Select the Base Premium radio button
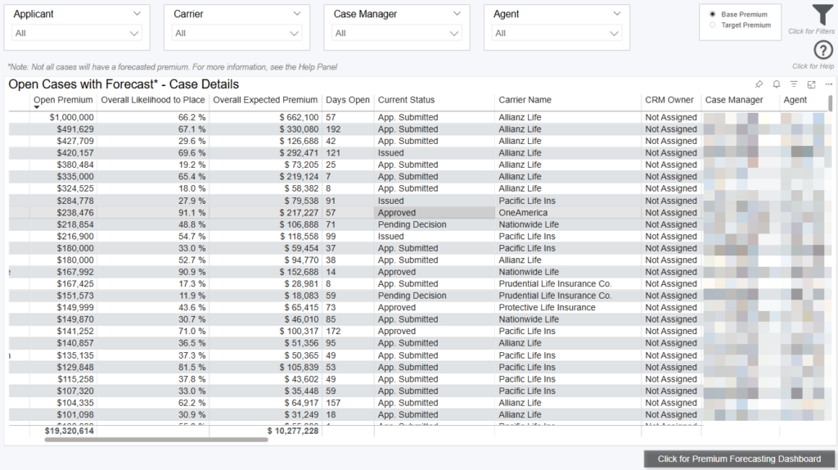This screenshot has height=470, width=838. click(713, 15)
